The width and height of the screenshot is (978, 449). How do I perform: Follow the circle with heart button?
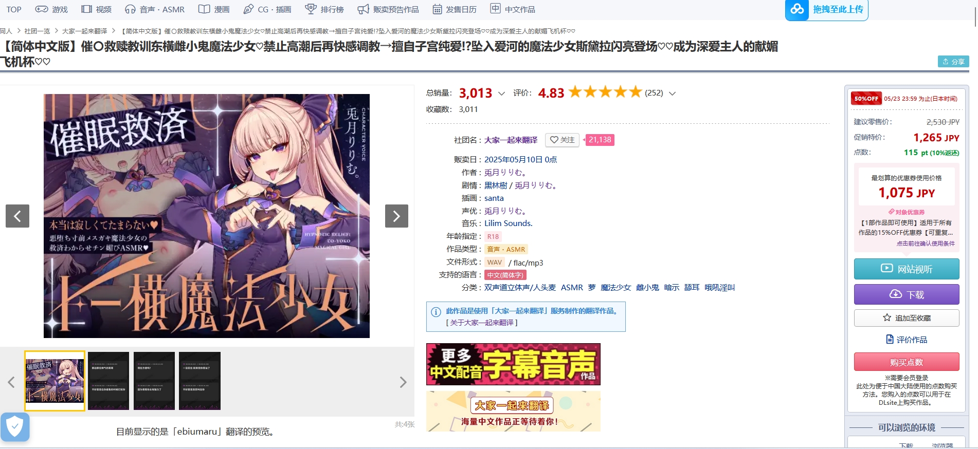562,140
